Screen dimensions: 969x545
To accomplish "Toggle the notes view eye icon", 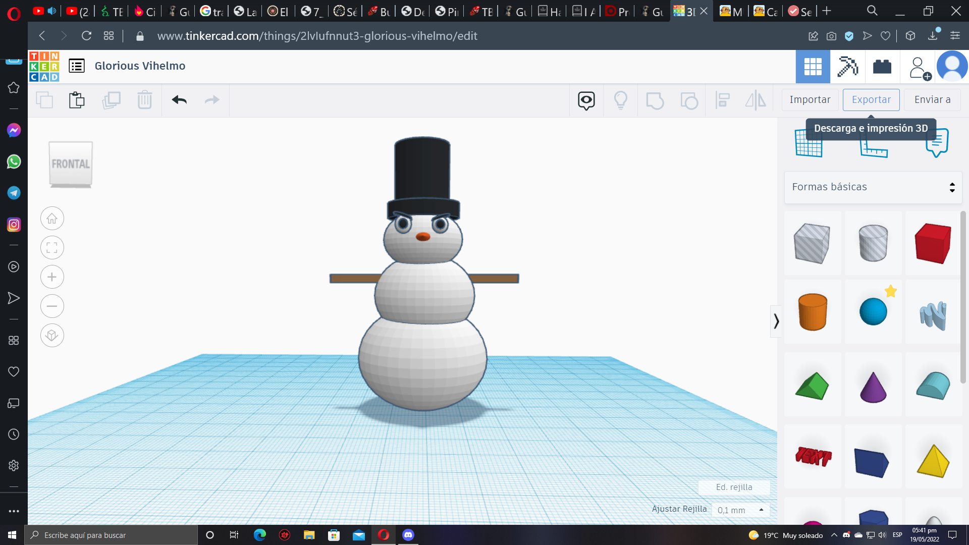I will [586, 100].
